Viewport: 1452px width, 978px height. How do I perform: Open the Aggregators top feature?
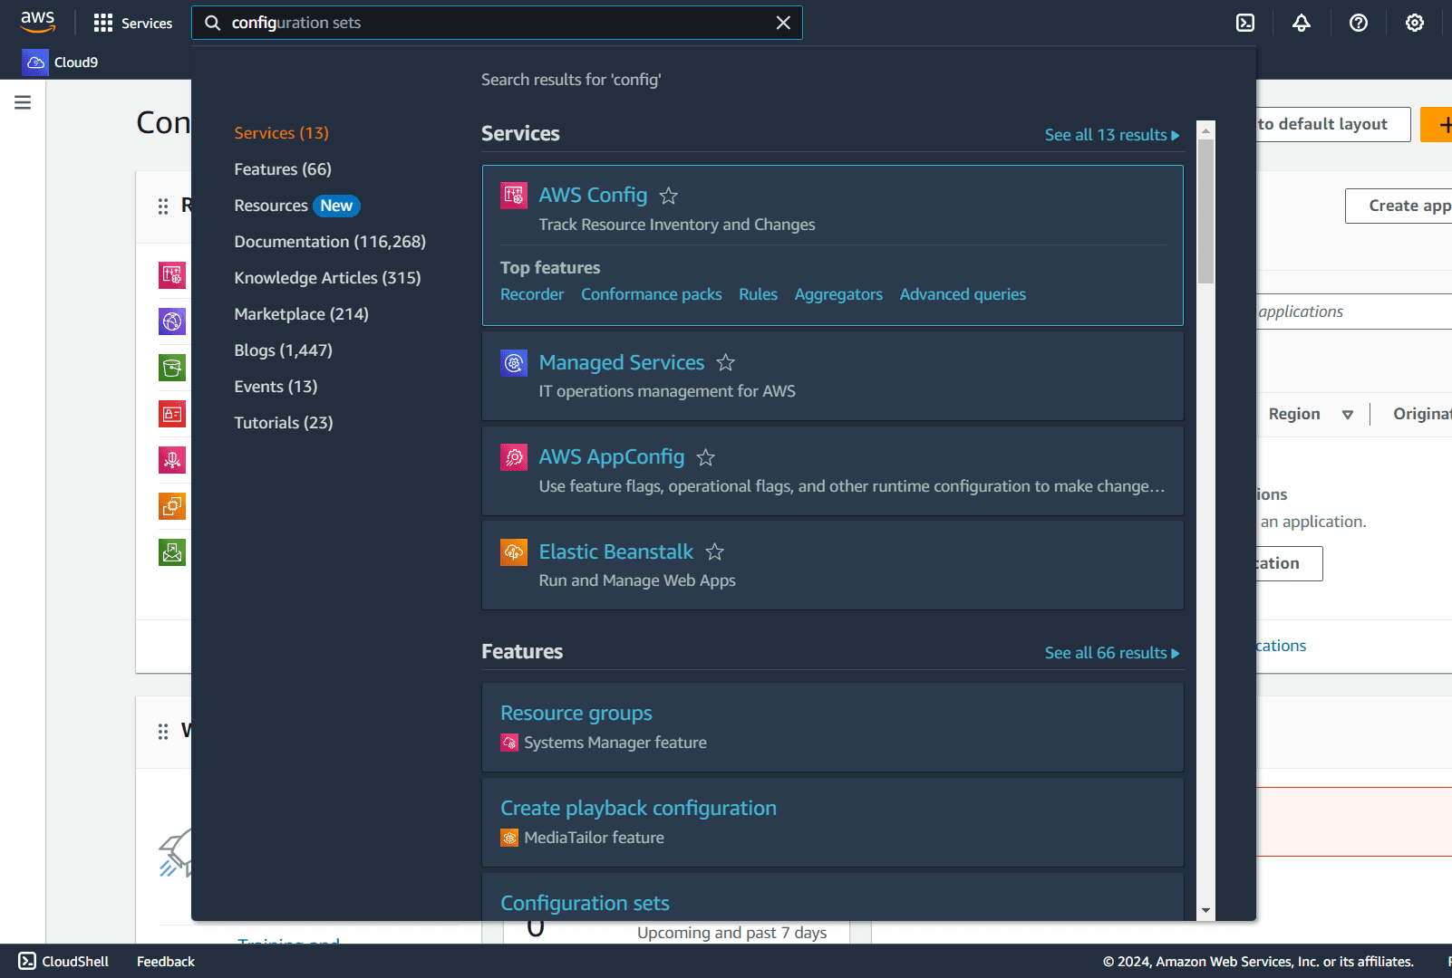[838, 294]
